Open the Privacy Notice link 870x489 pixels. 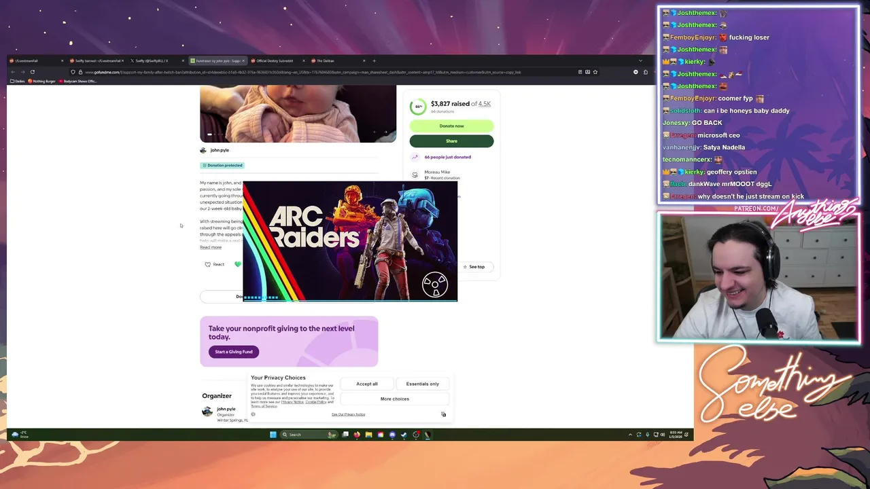point(292,402)
